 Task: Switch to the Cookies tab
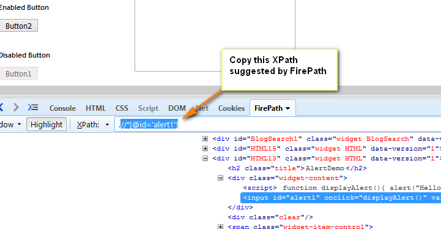pyautogui.click(x=231, y=108)
